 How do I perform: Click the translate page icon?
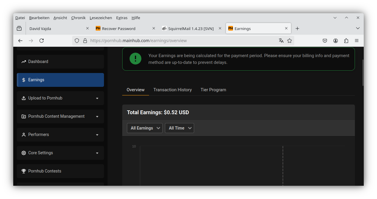281,41
